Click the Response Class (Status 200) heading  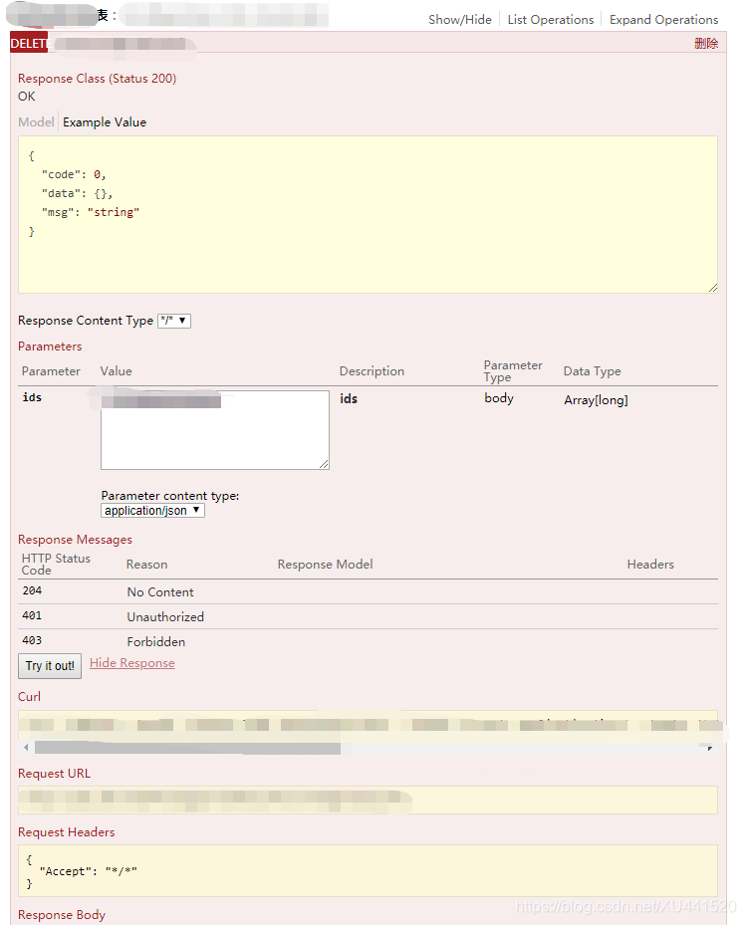pyautogui.click(x=97, y=79)
